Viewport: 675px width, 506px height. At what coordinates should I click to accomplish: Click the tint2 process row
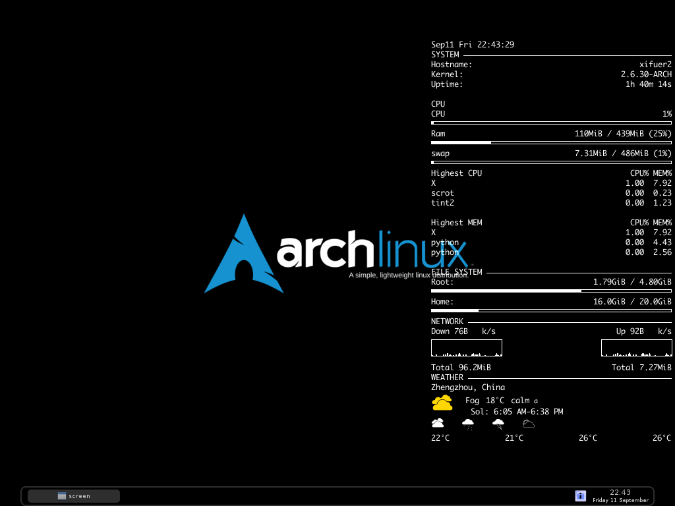pos(551,203)
